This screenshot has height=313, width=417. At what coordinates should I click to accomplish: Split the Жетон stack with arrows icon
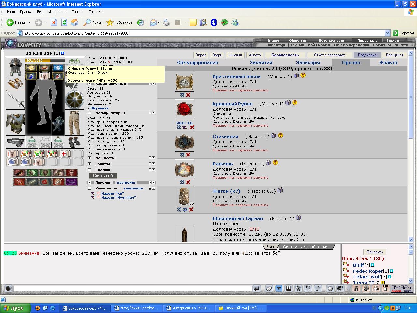(x=185, y=209)
